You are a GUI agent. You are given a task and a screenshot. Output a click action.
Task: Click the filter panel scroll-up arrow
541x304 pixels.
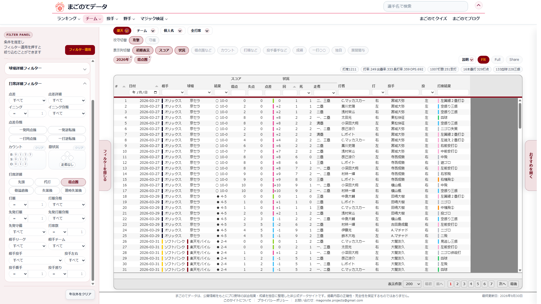click(93, 61)
